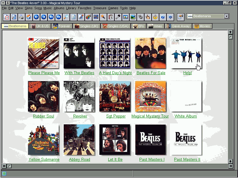Open the Albums menu
The height and width of the screenshot is (178, 238).
click(59, 8)
